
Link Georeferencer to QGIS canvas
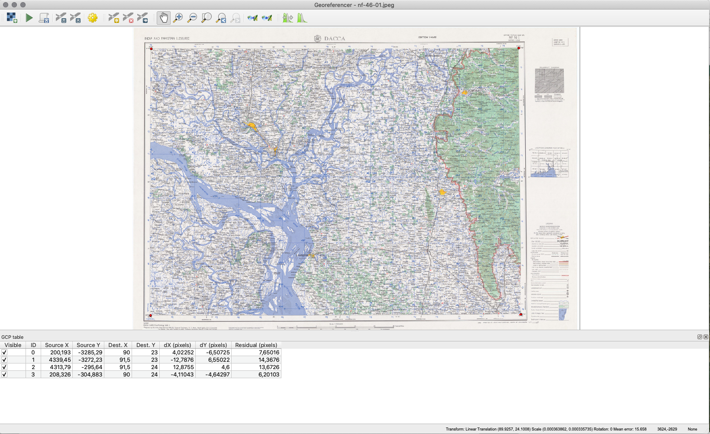tap(253, 18)
